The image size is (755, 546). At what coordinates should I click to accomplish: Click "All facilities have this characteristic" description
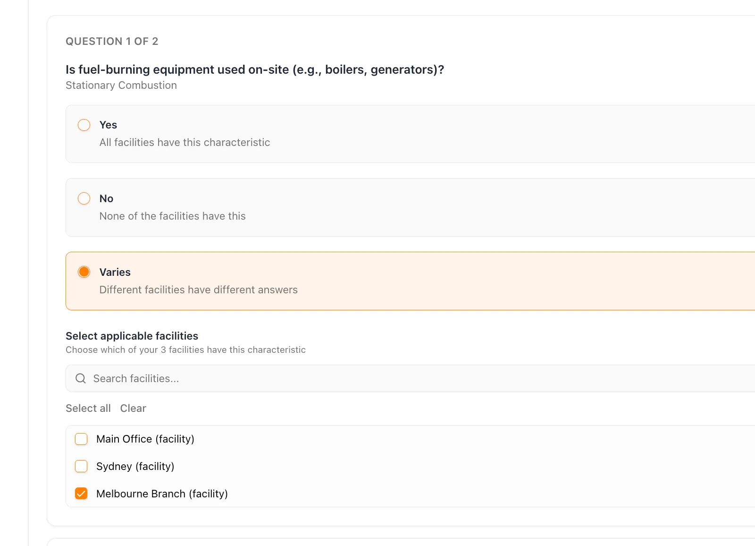pos(185,142)
